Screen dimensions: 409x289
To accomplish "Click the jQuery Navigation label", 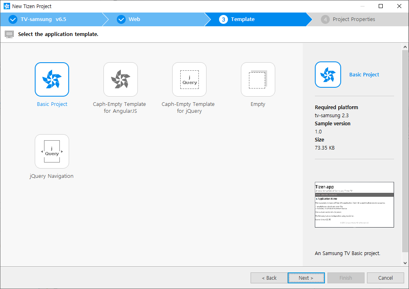I will (x=51, y=176).
